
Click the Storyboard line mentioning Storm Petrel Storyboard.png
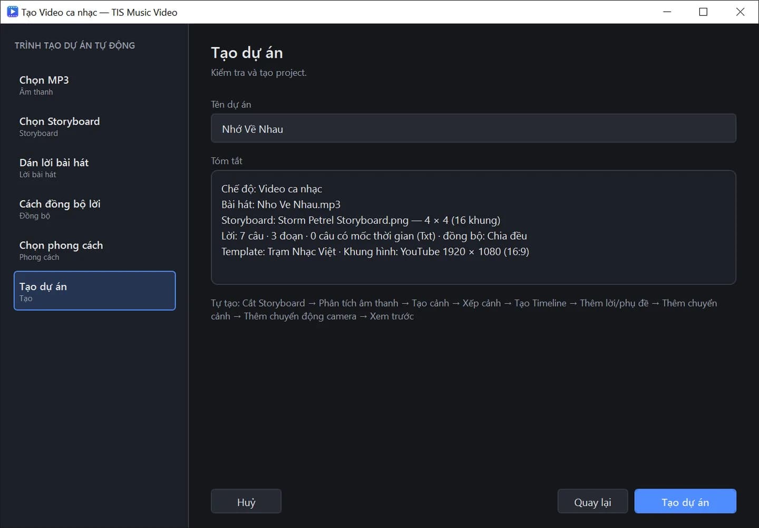[x=361, y=221]
